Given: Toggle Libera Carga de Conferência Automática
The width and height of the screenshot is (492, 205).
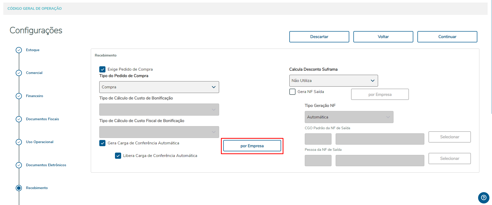Looking at the screenshot, I should [x=118, y=156].
